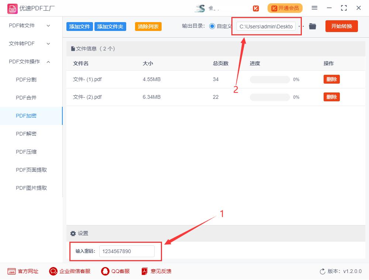Click the settings gear icon next to 设置
The height and width of the screenshot is (280, 369).
[73, 233]
